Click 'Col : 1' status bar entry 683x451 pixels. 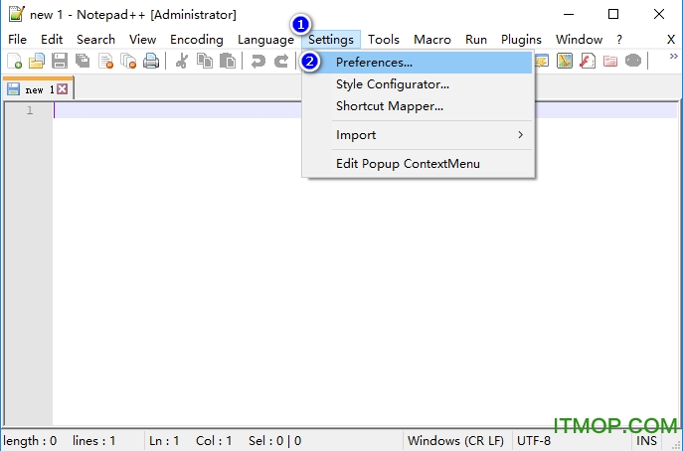[x=214, y=441]
